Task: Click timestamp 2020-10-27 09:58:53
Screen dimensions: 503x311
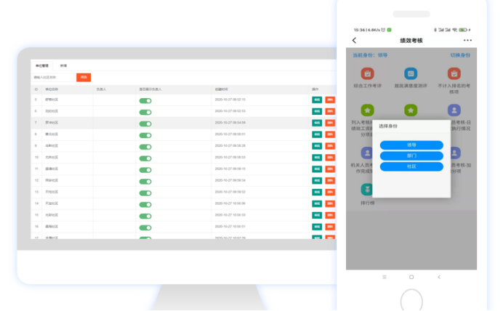Action: pyautogui.click(x=230, y=157)
